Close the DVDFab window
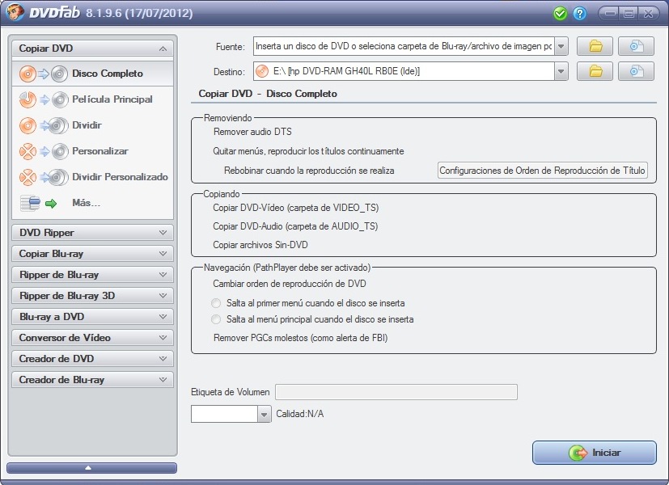Screen dimensions: 669x485 pos(648,14)
